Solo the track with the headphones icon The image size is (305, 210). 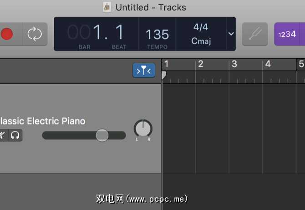15,135
